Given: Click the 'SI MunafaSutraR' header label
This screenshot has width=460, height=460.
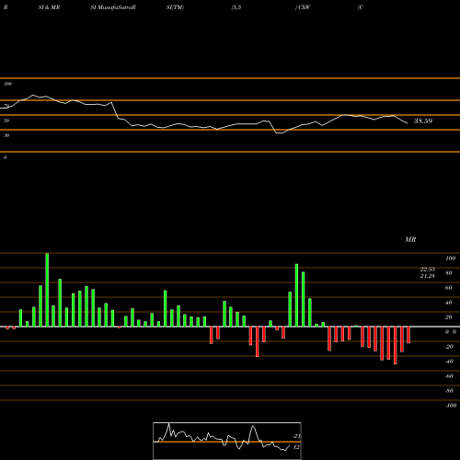Looking at the screenshot, I should 113,7.
